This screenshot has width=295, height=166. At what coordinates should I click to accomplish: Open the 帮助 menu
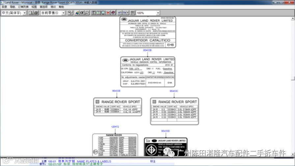(61, 7)
